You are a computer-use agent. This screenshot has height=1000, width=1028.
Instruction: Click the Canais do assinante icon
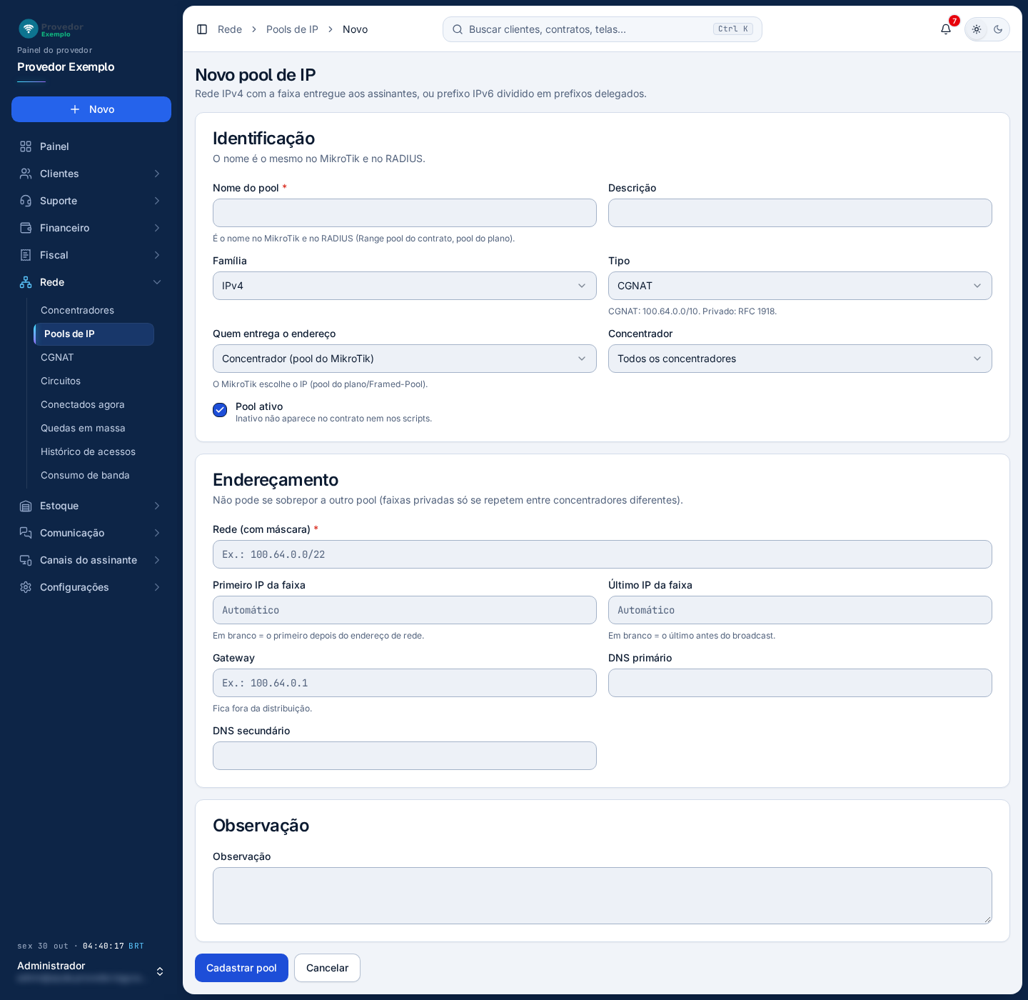[x=26, y=560]
